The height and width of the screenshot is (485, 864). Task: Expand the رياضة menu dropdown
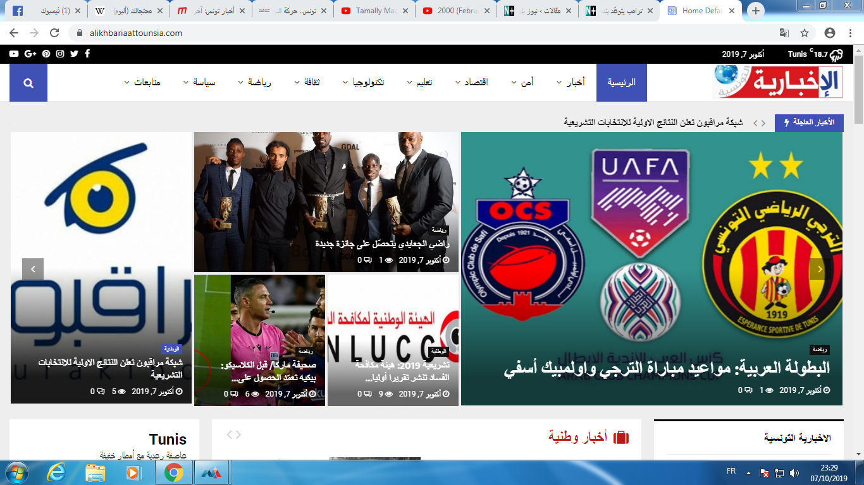[x=254, y=83]
